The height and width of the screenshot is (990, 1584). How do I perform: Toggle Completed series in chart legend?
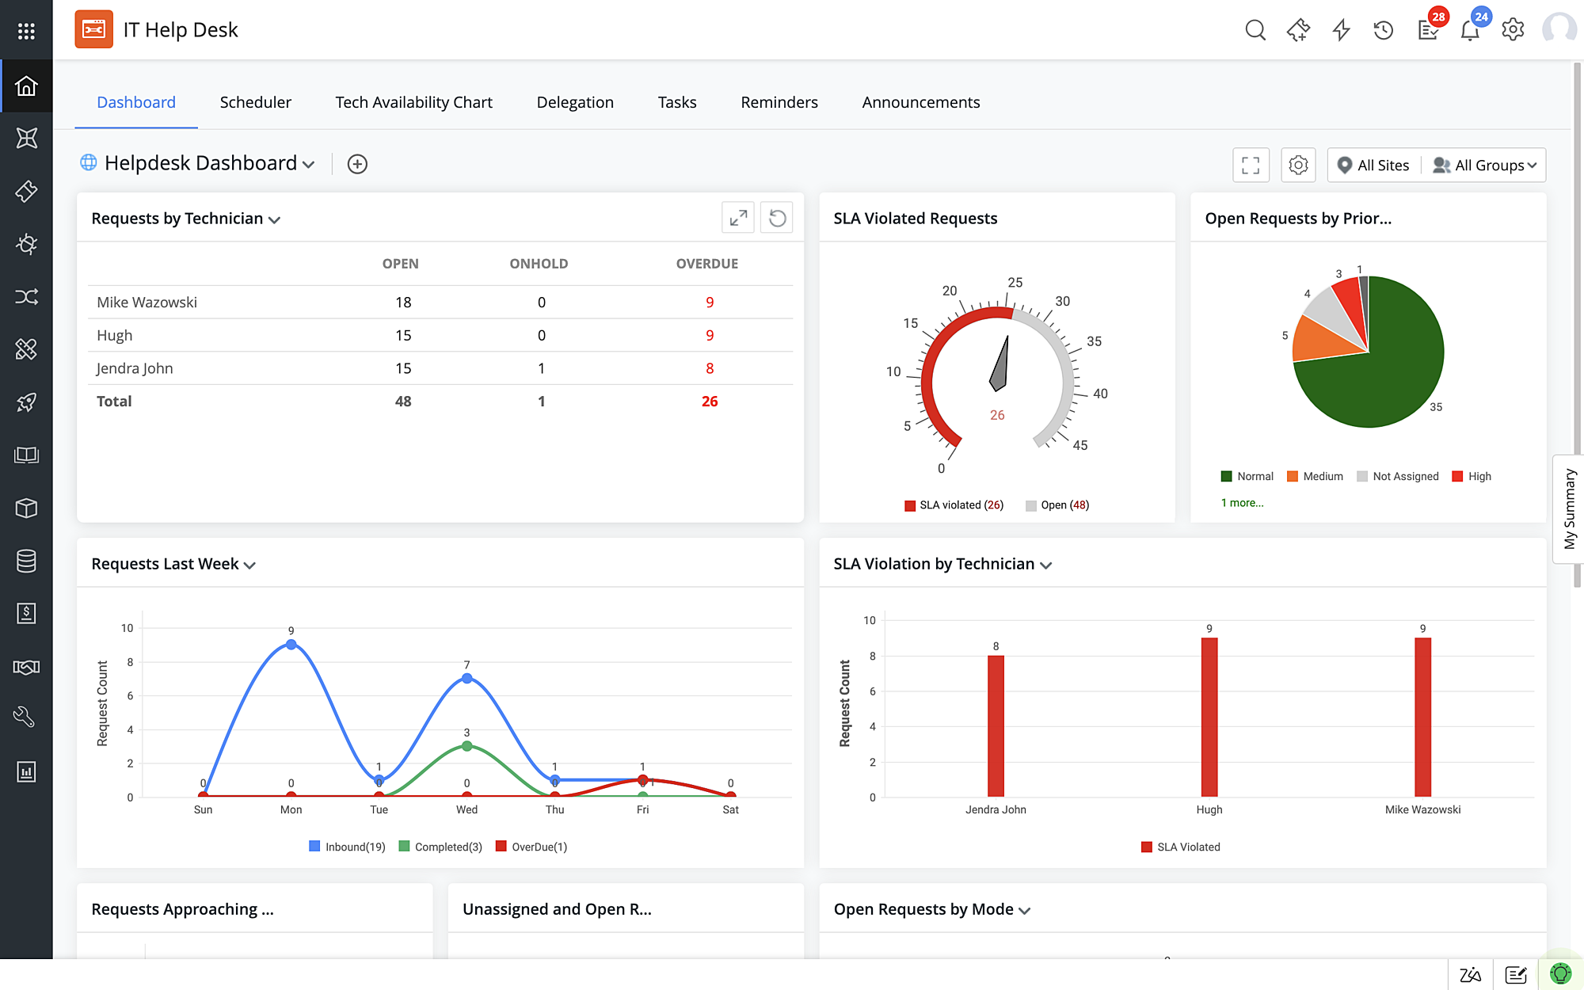click(440, 847)
